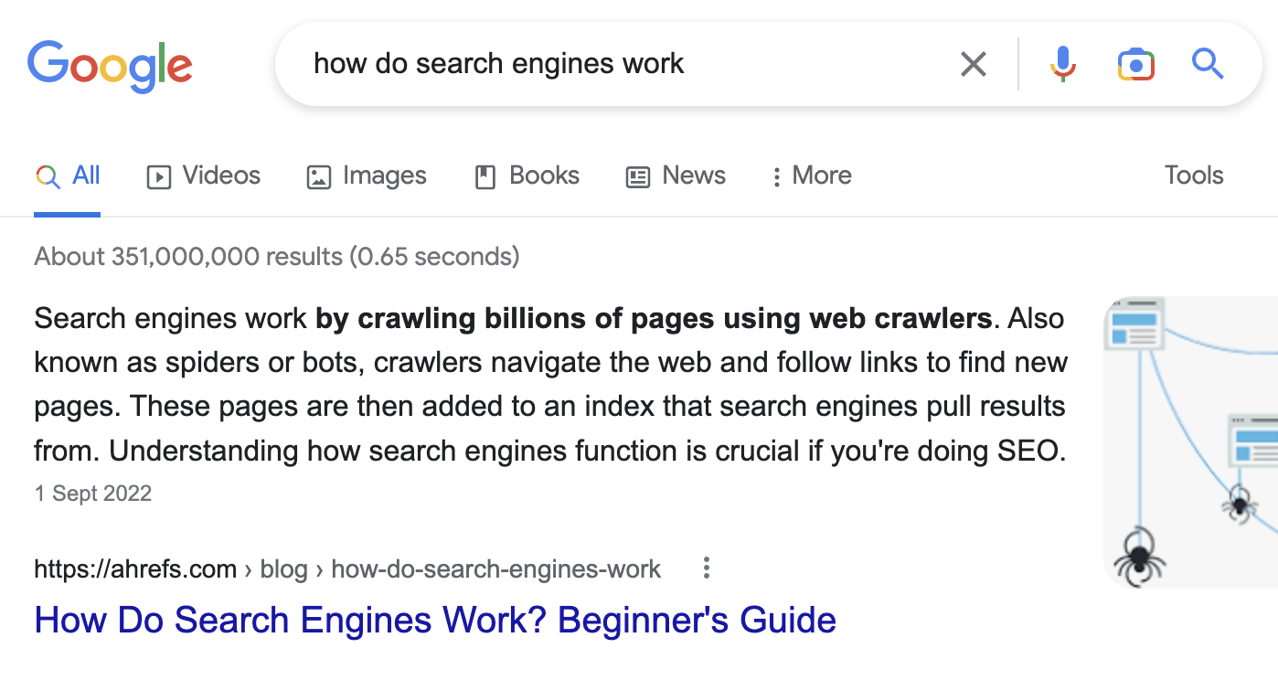Click the Videos tab icon

point(157,175)
